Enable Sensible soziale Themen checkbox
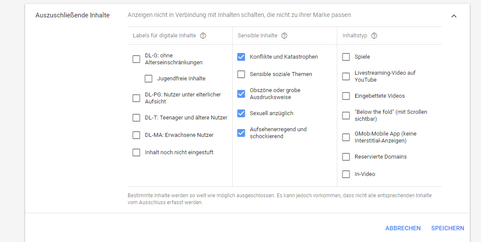 point(241,74)
